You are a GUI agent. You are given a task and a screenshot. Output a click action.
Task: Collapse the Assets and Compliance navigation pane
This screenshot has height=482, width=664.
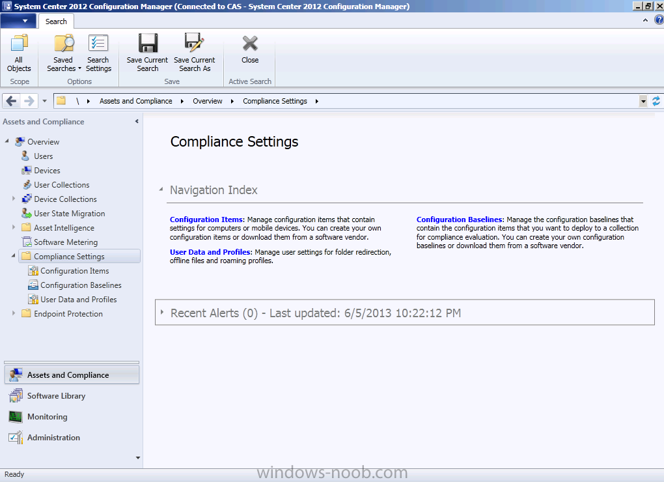(x=137, y=122)
